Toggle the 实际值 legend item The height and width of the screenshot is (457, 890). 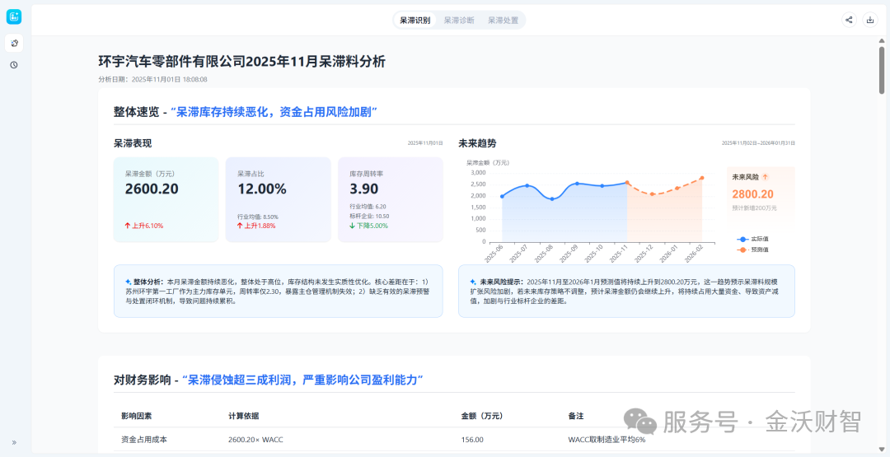pyautogui.click(x=752, y=240)
